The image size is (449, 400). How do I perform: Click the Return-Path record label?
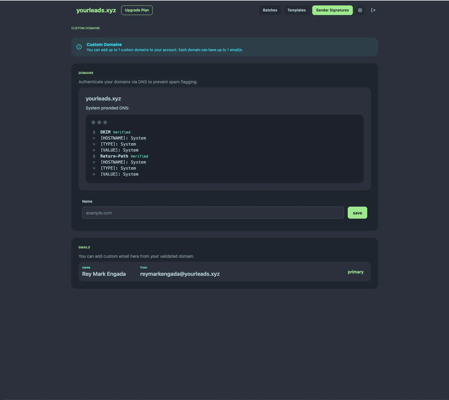[114, 156]
